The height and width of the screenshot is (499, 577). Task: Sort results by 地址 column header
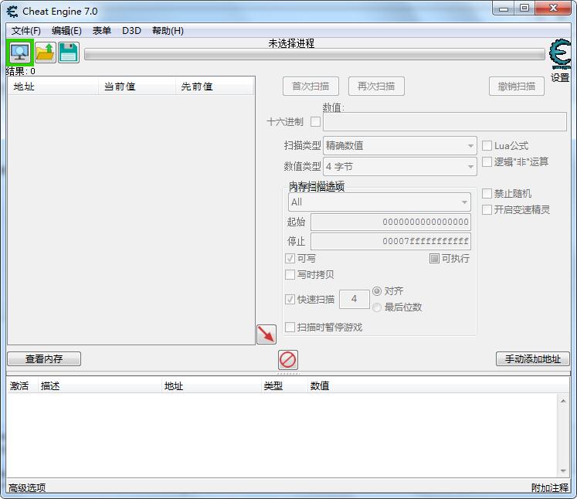point(53,87)
